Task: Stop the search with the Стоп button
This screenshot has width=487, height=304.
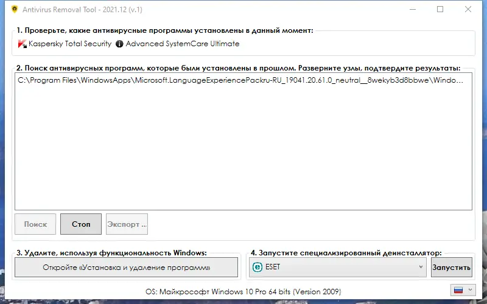Action: point(81,224)
